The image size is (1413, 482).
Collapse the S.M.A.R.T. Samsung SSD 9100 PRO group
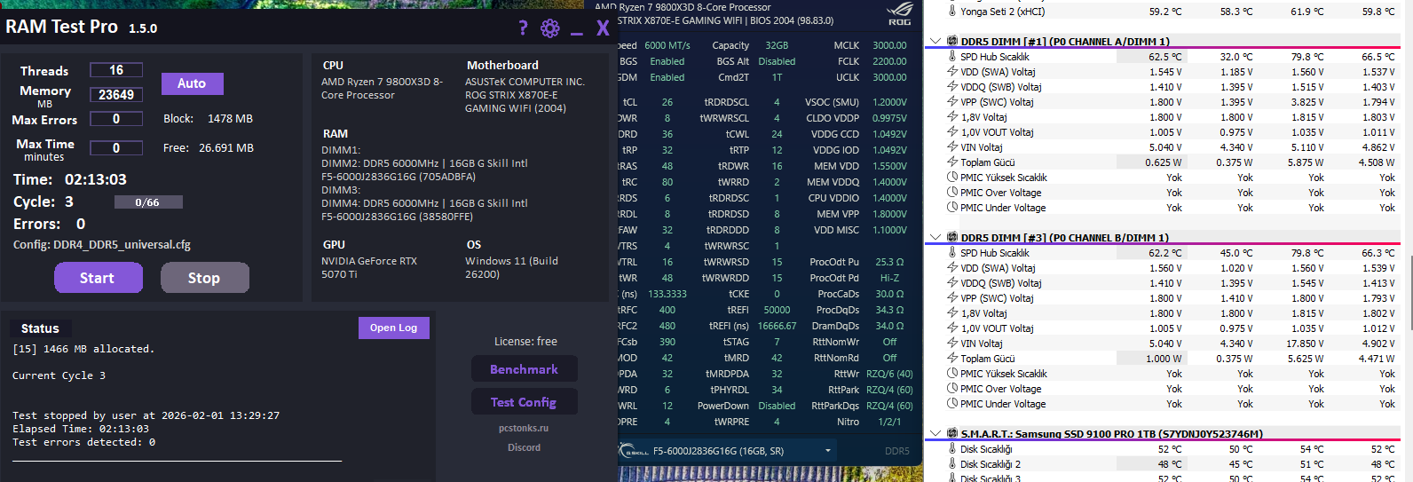pos(935,433)
